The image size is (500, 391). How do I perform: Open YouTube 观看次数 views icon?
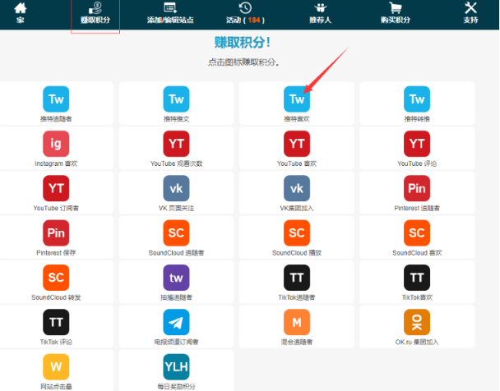176,145
